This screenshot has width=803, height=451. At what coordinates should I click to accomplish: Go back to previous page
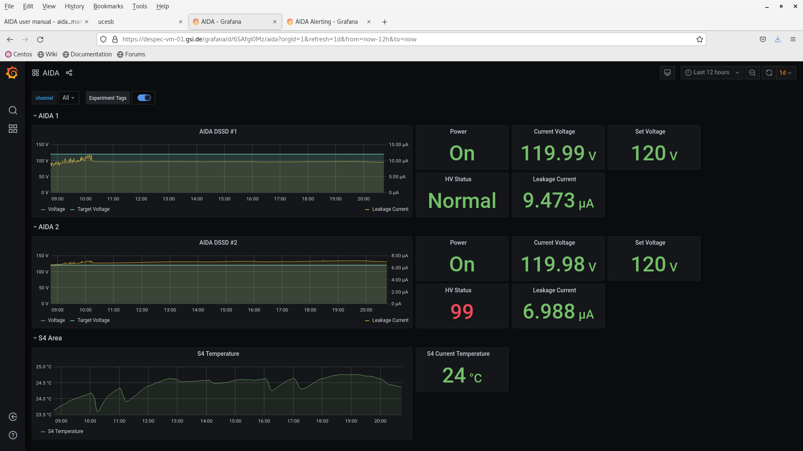10,39
